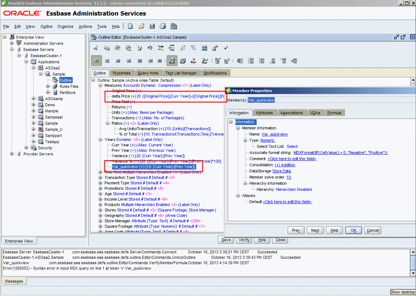Screen dimensions: 416x296
Task: Open the Outline menu
Action: pos(46,26)
